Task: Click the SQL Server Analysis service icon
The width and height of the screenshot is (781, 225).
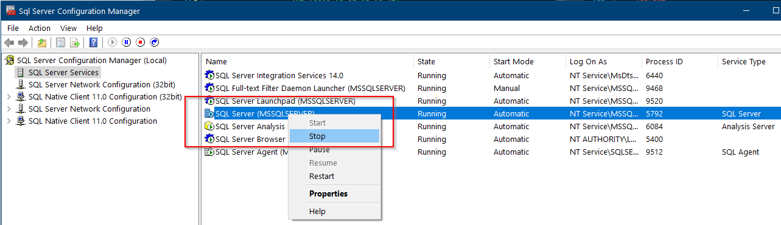Action: click(x=209, y=126)
